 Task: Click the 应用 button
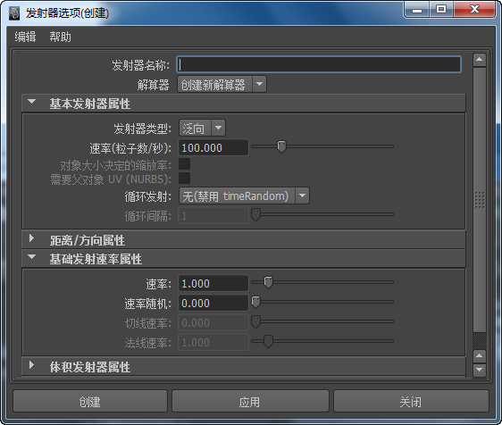[x=250, y=401]
